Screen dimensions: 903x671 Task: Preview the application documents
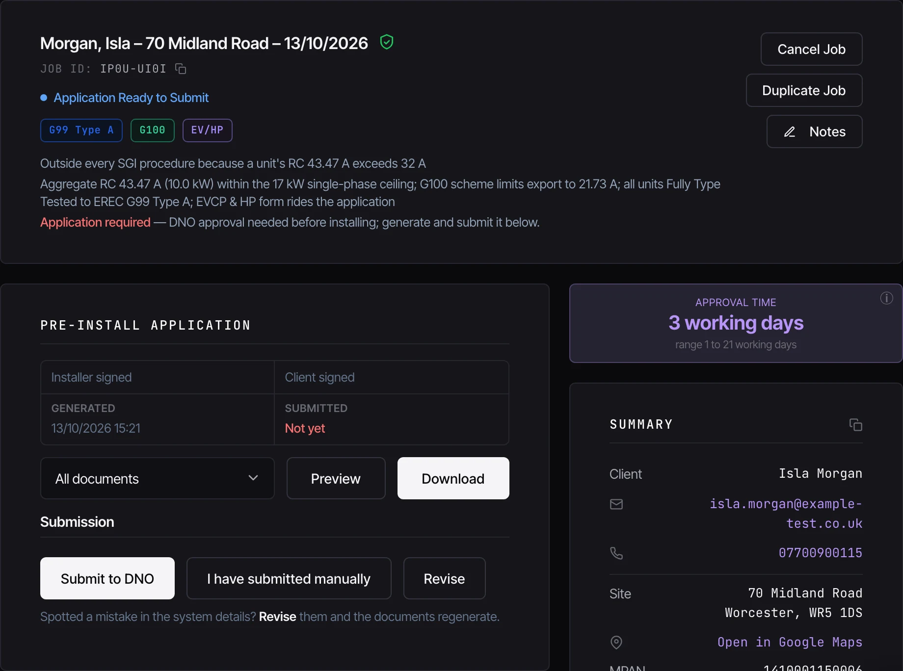pos(336,478)
